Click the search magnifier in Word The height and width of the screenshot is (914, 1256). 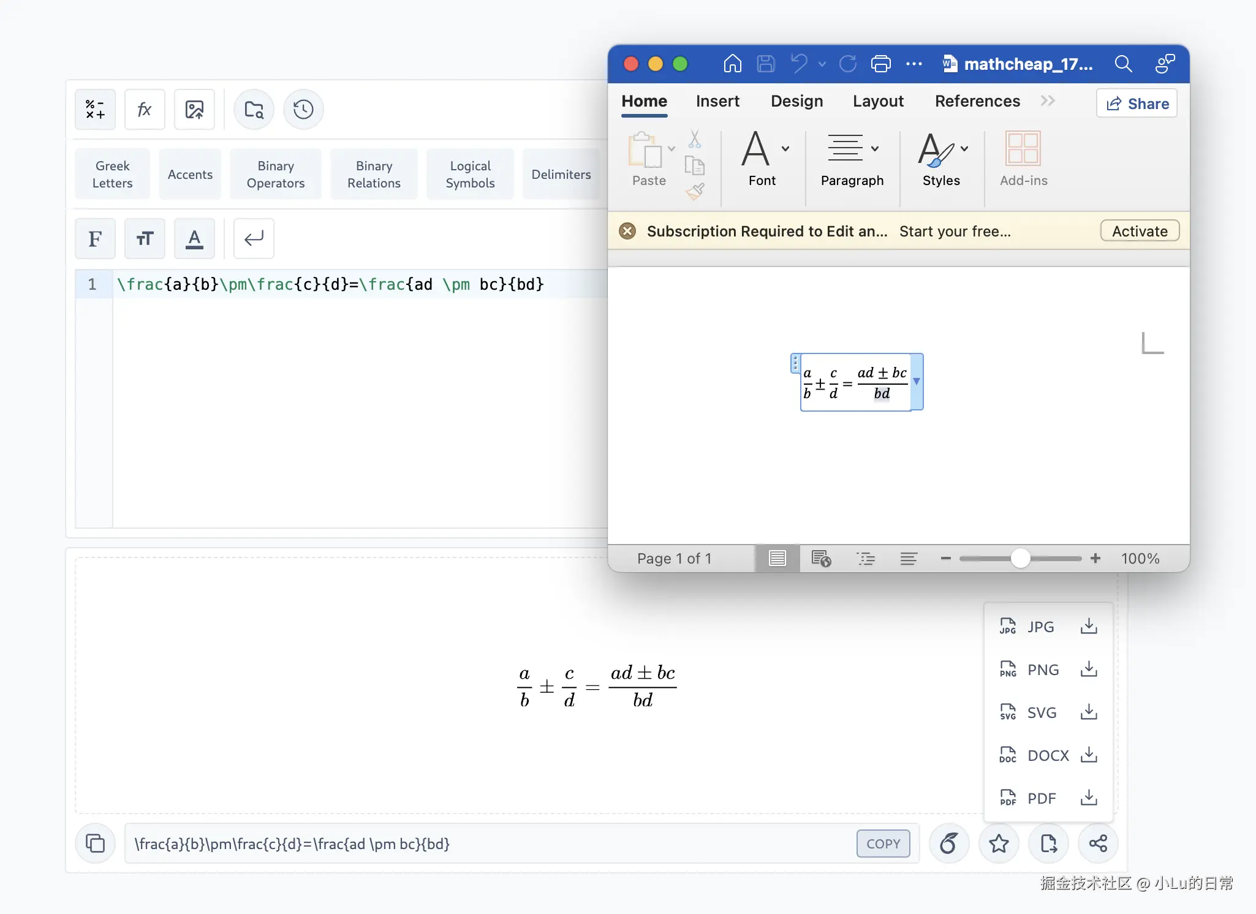point(1123,64)
